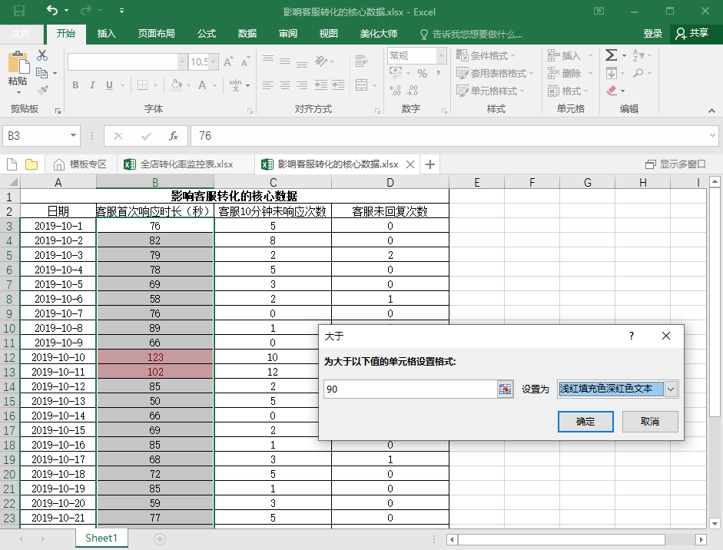Click the Clear eraser icon
The image size is (723, 550).
coord(612,91)
